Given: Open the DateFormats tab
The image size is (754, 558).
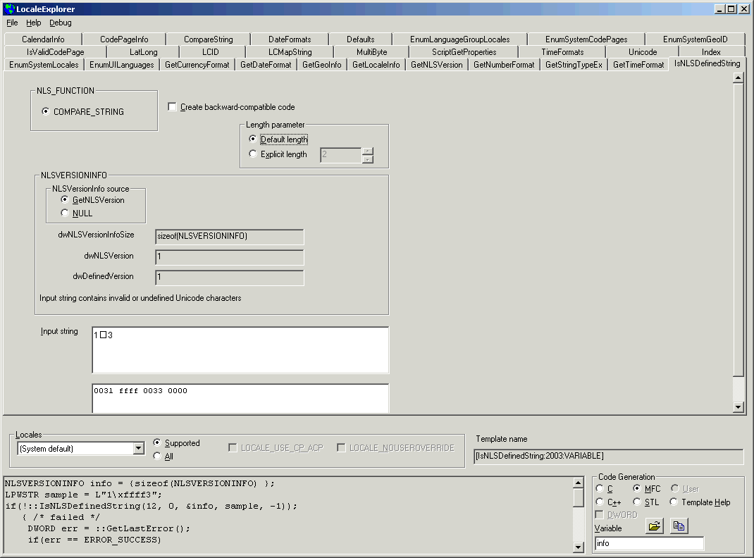Looking at the screenshot, I should (290, 39).
